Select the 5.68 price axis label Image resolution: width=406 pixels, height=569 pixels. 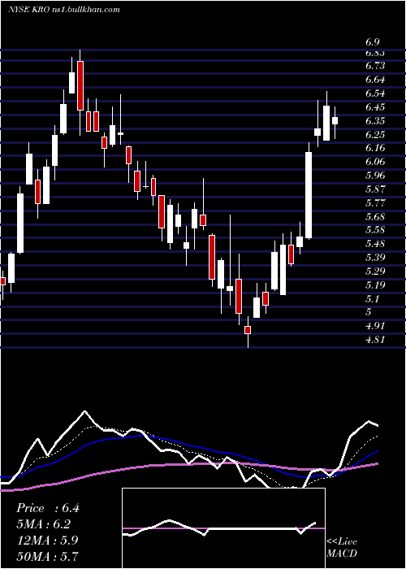point(375,217)
